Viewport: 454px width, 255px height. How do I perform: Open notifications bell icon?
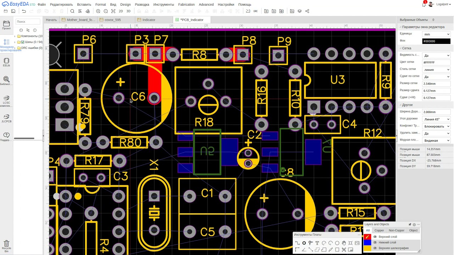coord(424,4)
